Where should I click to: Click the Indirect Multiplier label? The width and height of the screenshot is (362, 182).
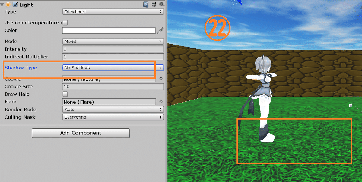pyautogui.click(x=26, y=57)
